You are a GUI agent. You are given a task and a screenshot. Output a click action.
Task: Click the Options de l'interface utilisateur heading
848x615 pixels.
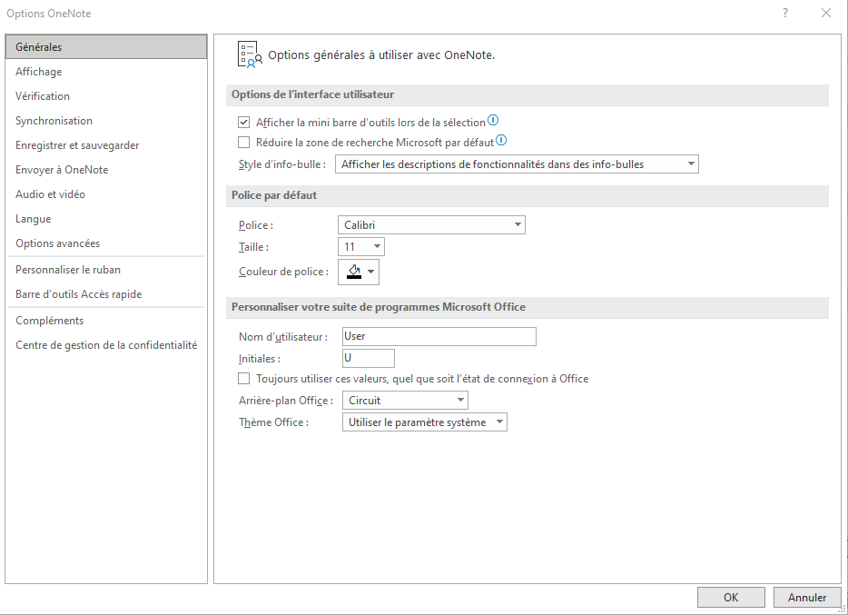coord(312,94)
